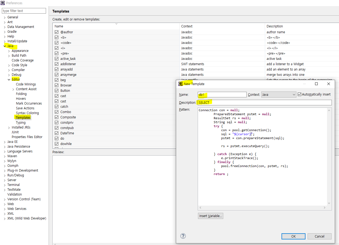The image size is (339, 245).
Task: Select Version Control (Team) tree item
Action: coord(24,199)
